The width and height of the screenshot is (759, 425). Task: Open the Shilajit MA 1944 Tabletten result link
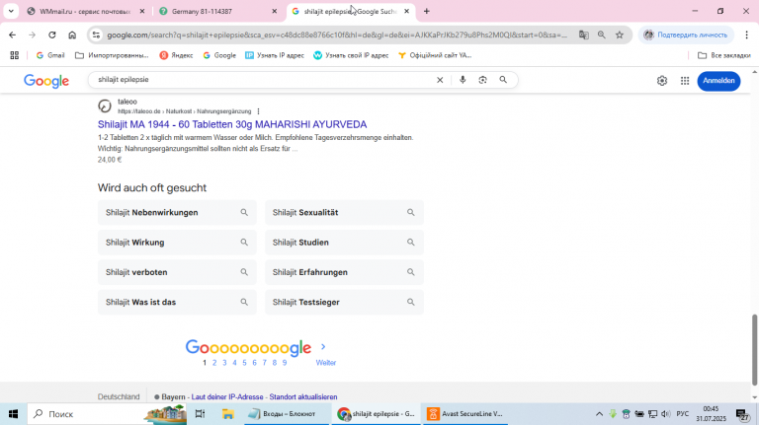(x=232, y=124)
